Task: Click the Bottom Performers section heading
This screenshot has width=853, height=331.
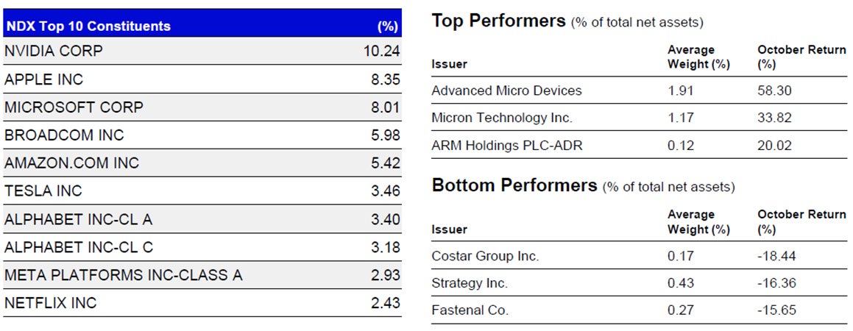Action: (x=514, y=185)
